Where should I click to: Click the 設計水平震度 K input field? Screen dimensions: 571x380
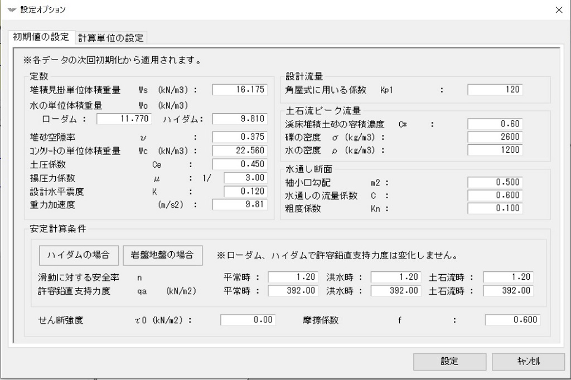[245, 191]
